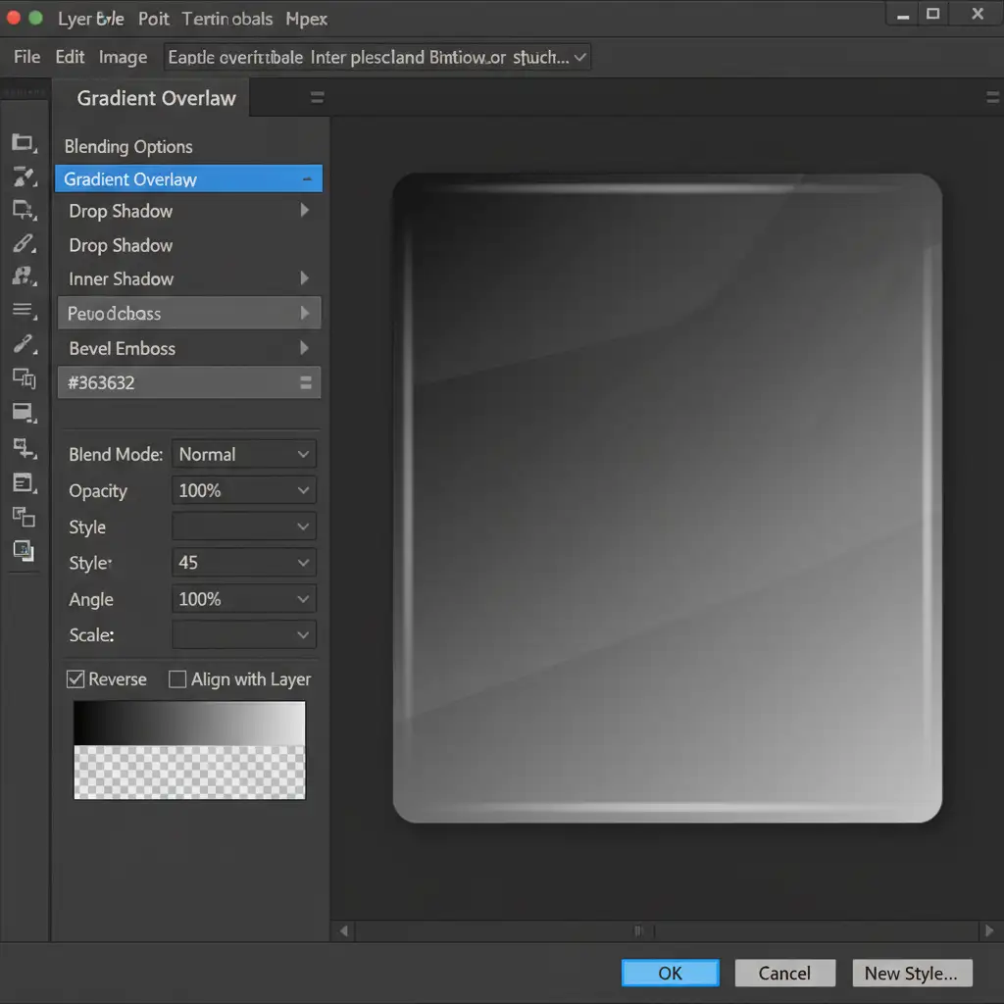This screenshot has height=1004, width=1004.
Task: Open the Opacity dropdown
Action: 244,490
